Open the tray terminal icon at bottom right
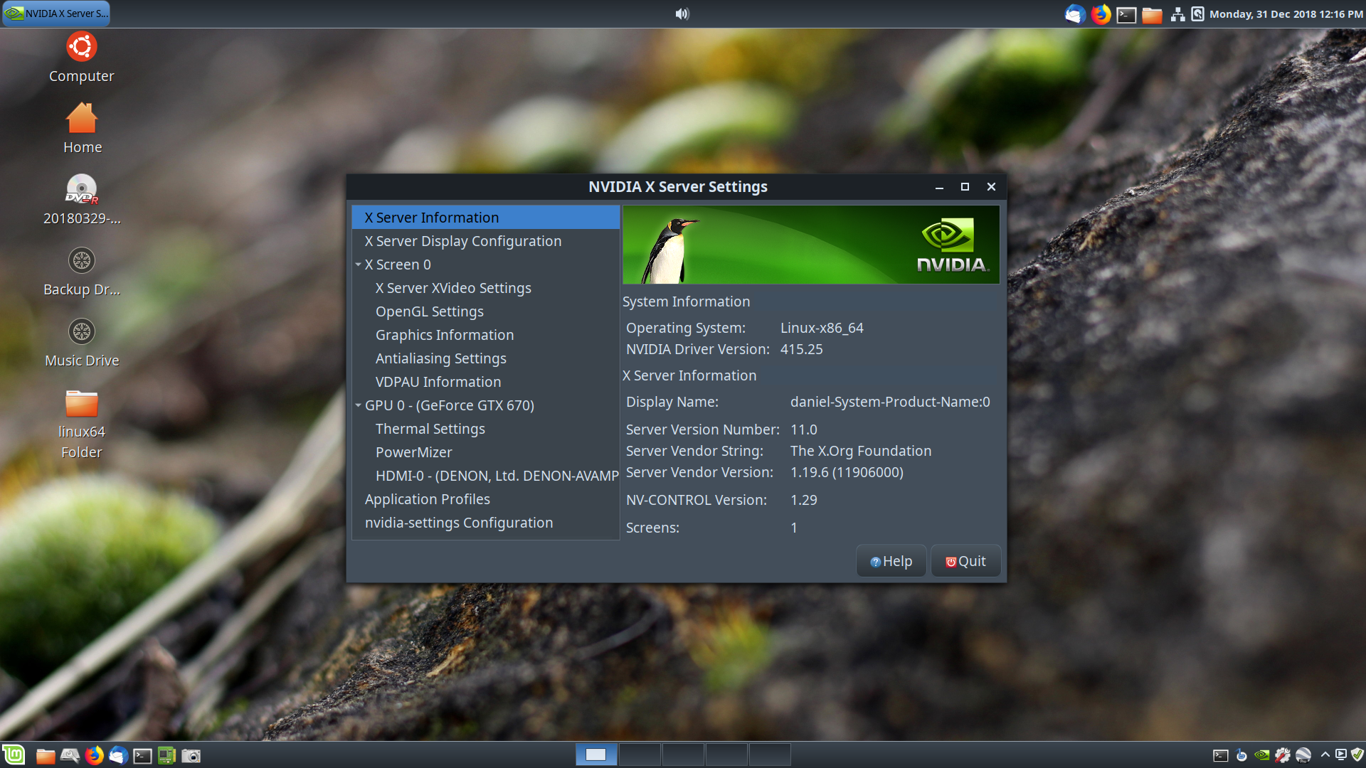The image size is (1366, 768). [x=1221, y=755]
